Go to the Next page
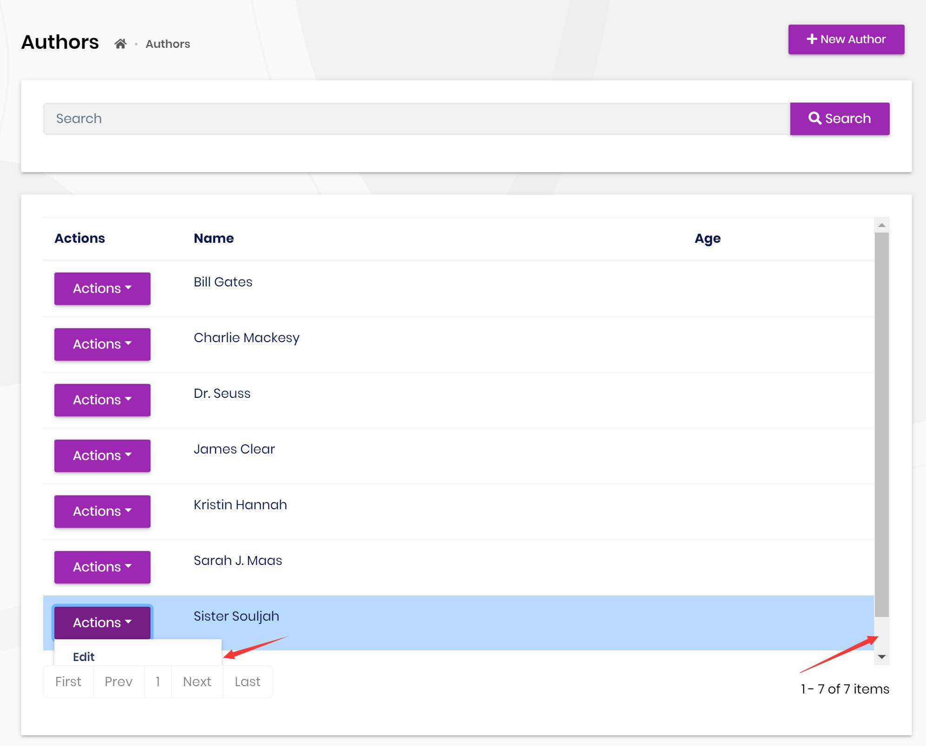The width and height of the screenshot is (926, 746). coord(197,681)
